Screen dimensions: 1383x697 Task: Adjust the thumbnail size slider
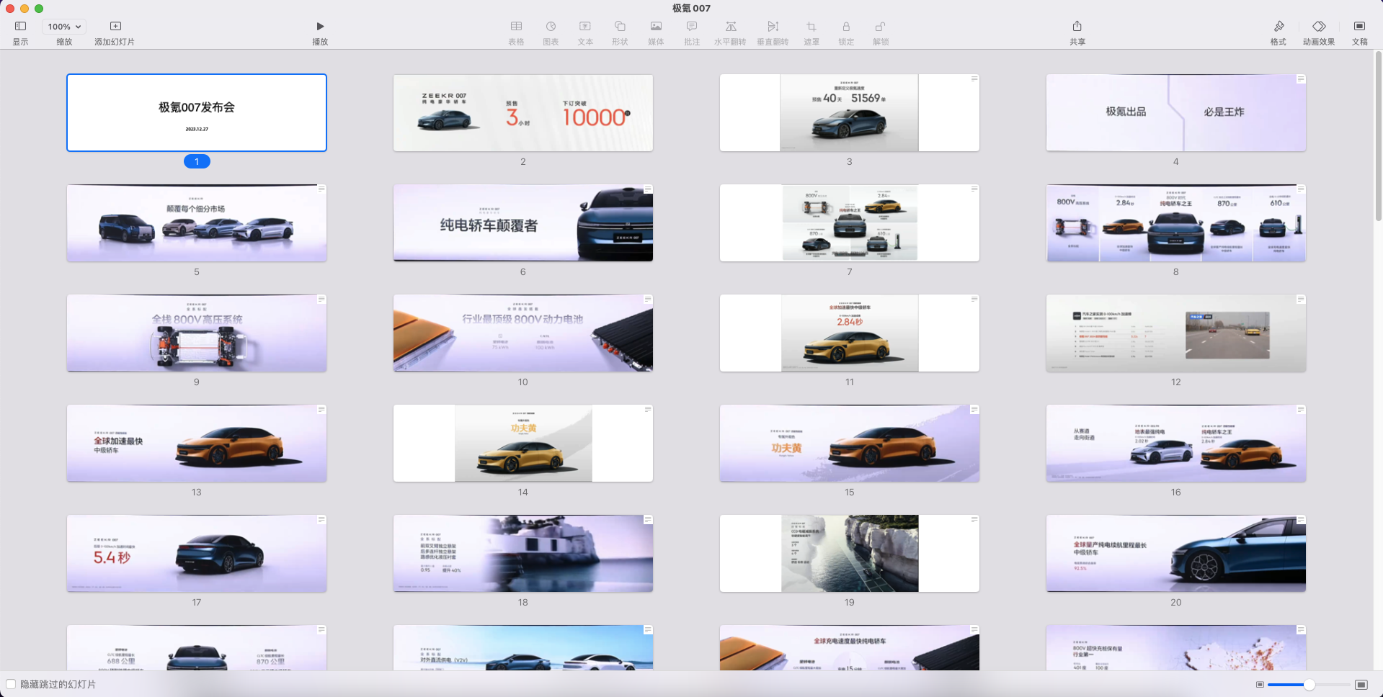pyautogui.click(x=1309, y=685)
